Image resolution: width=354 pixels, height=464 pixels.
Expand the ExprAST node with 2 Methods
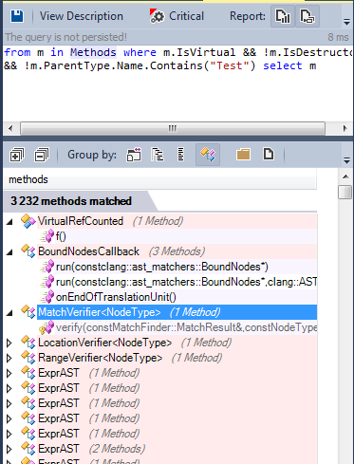point(9,449)
